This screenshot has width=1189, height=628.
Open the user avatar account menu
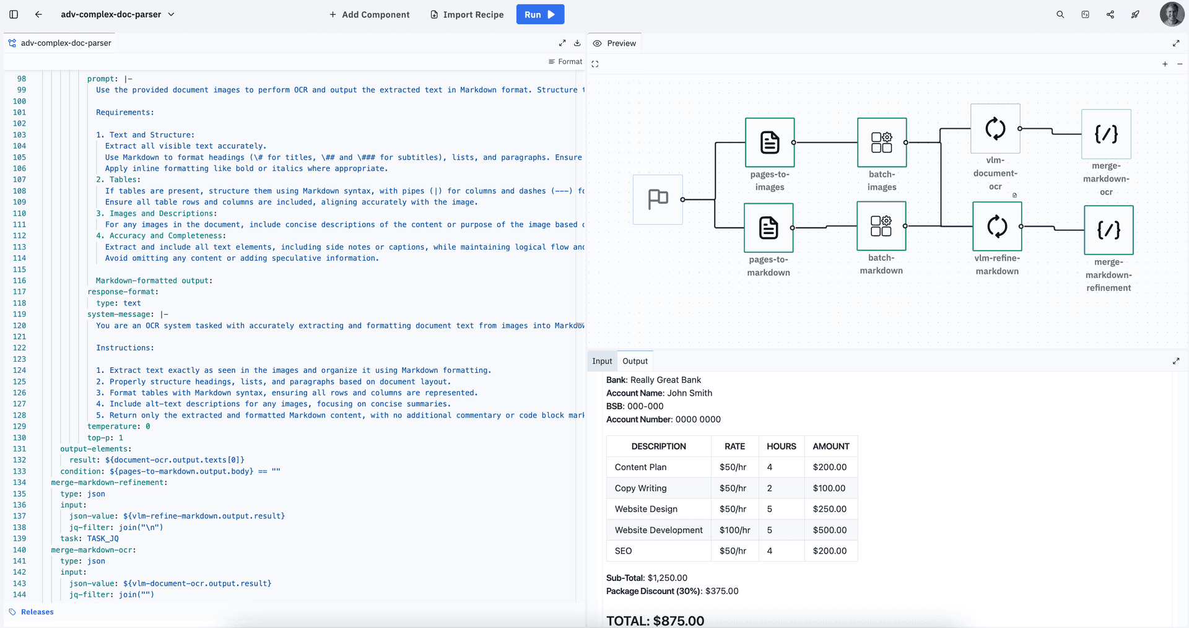pos(1172,14)
